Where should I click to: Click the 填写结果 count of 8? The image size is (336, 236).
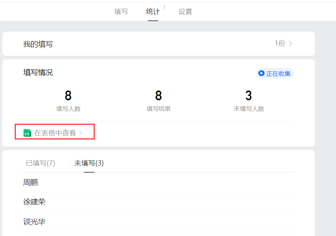159,96
